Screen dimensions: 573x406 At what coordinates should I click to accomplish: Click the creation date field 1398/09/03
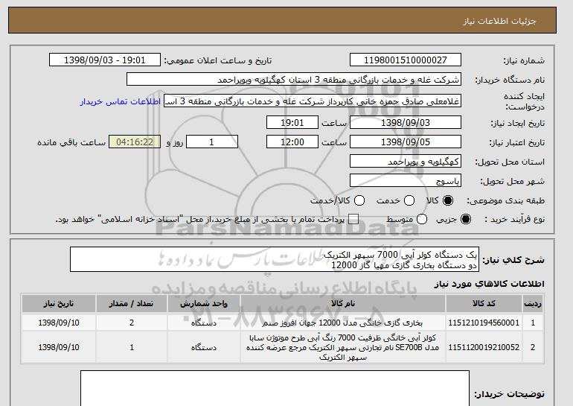(406, 122)
